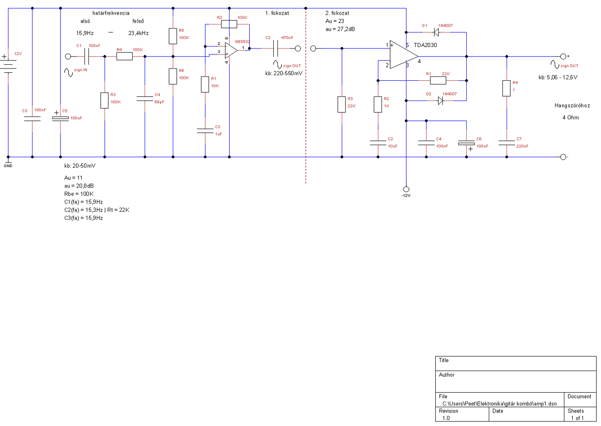Click the negative speaker output terminal

563,157
